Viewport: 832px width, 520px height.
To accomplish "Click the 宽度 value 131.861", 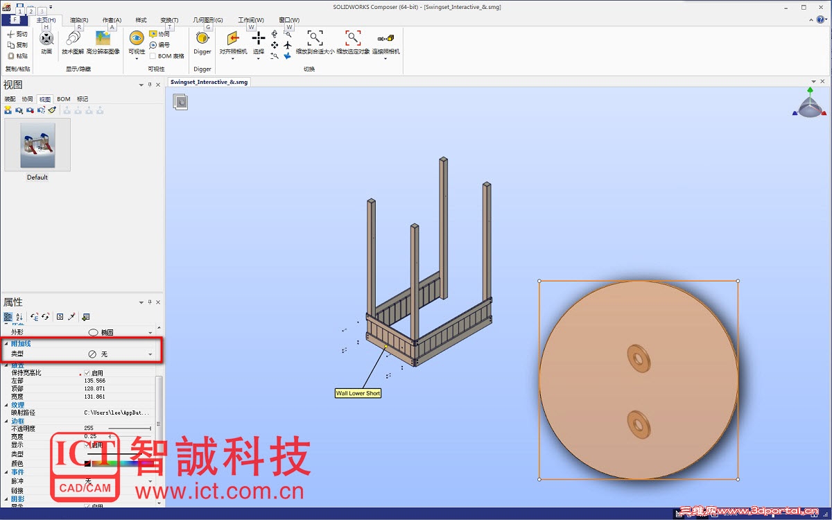I will click(94, 397).
